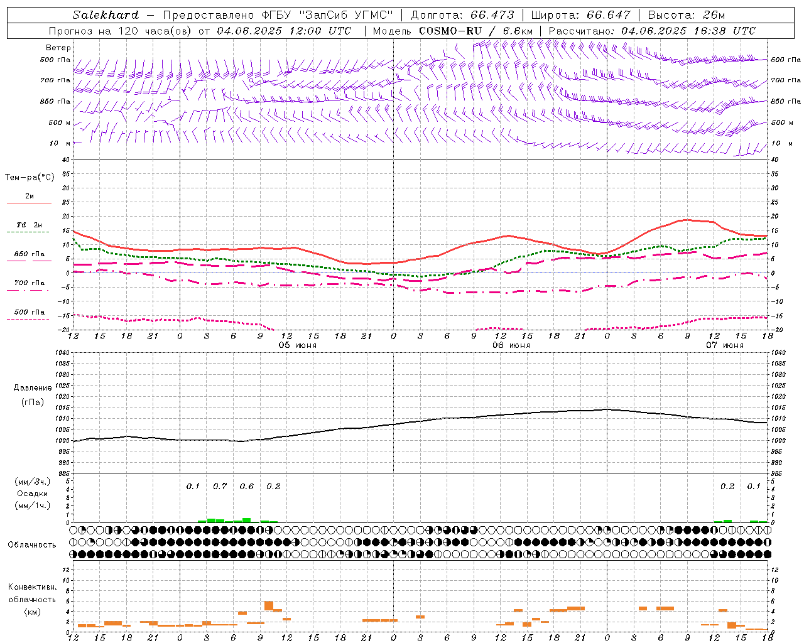This screenshot has width=804, height=643.
Task: Click the '(км)' unit under convective cloudiness
Action: point(32,611)
